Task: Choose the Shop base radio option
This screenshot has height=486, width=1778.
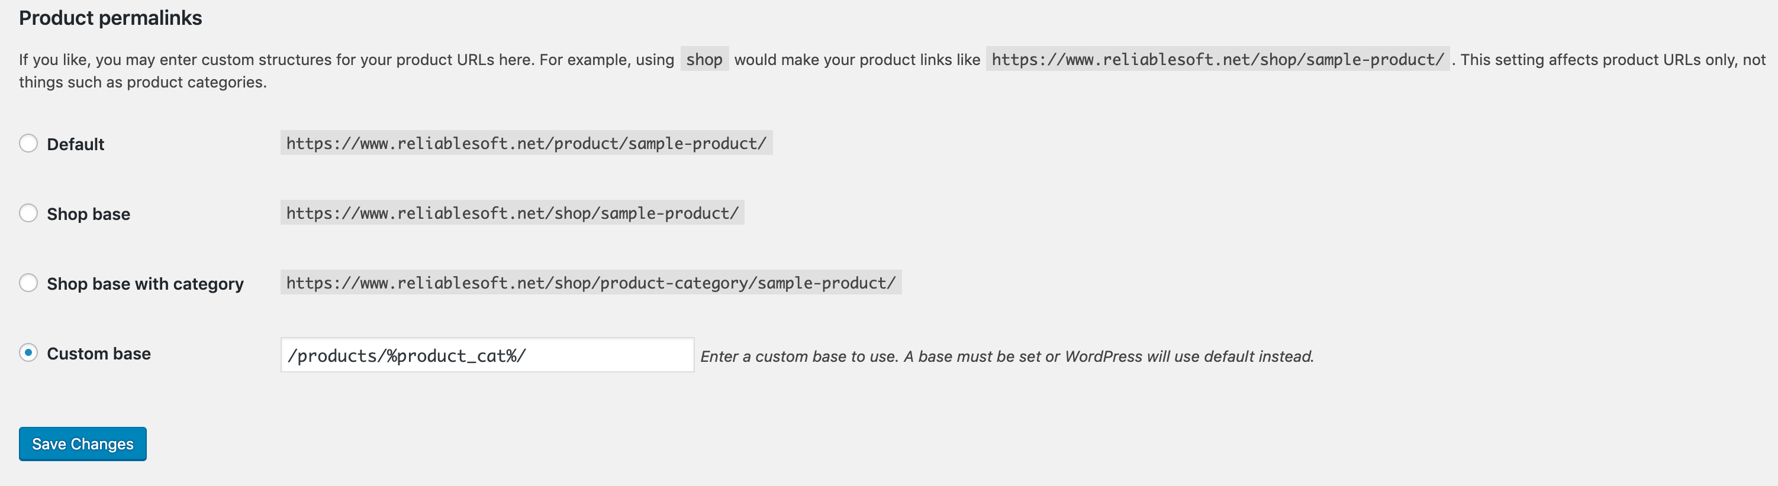Action: 28,213
